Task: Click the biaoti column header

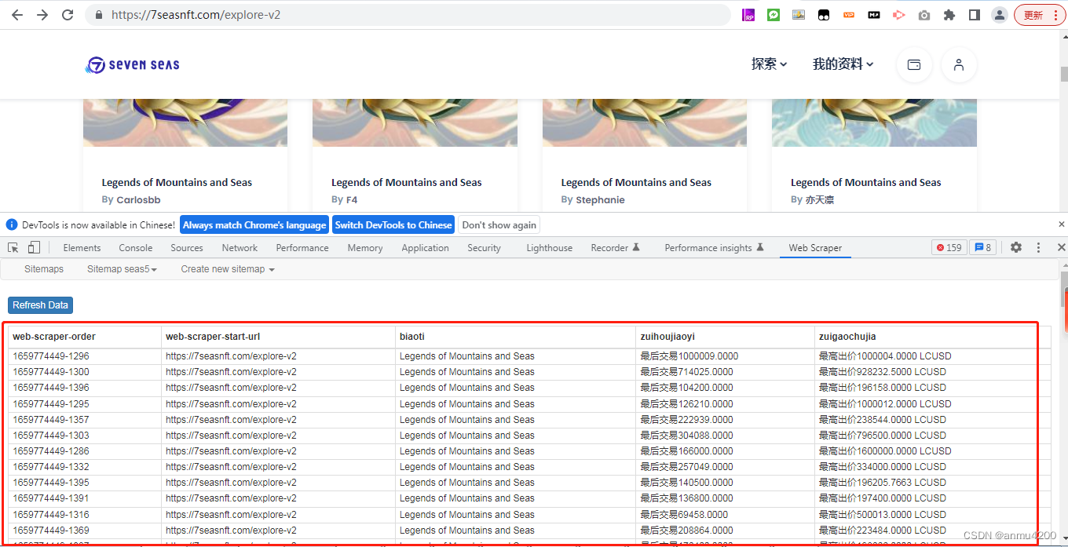Action: (x=515, y=337)
